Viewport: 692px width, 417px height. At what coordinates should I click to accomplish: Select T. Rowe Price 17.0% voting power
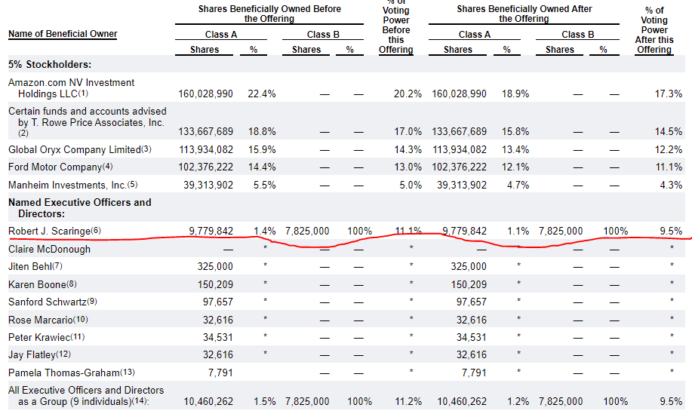pyautogui.click(x=408, y=132)
